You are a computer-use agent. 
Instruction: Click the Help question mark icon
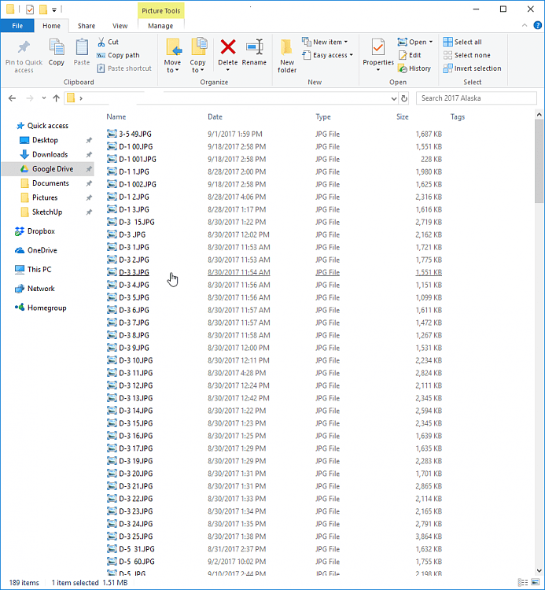[x=537, y=25]
